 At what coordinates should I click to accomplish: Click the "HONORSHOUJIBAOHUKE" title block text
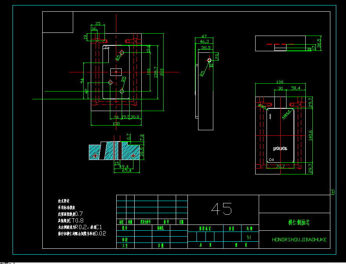[299, 239]
